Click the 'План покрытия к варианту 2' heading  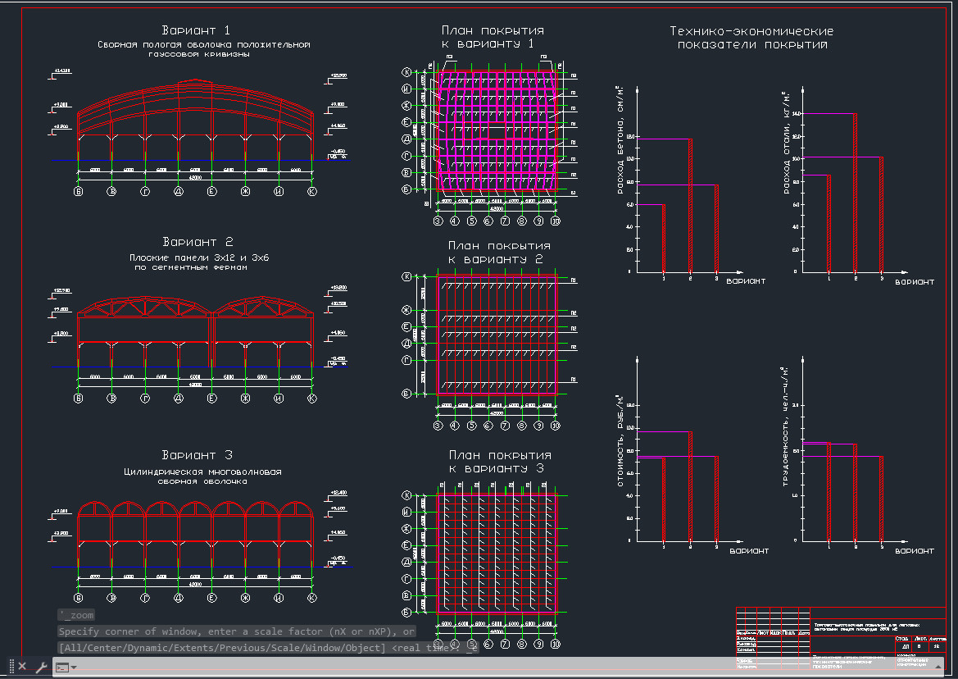pos(498,252)
